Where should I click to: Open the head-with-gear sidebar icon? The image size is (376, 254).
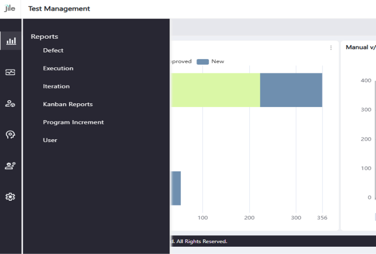[11, 135]
